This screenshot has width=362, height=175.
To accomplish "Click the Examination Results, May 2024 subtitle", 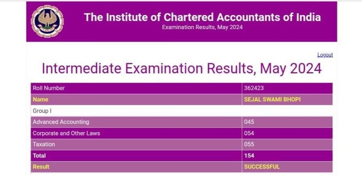I will [x=202, y=28].
